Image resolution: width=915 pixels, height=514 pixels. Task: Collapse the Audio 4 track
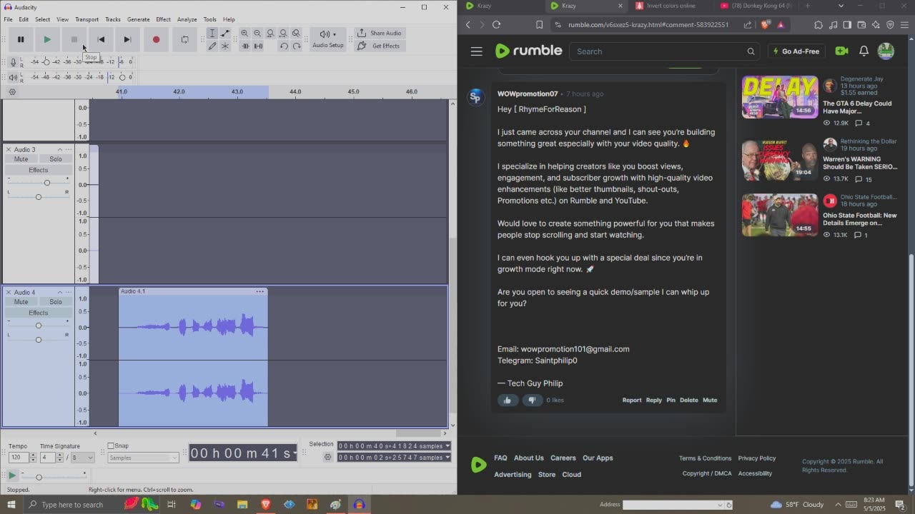59,292
